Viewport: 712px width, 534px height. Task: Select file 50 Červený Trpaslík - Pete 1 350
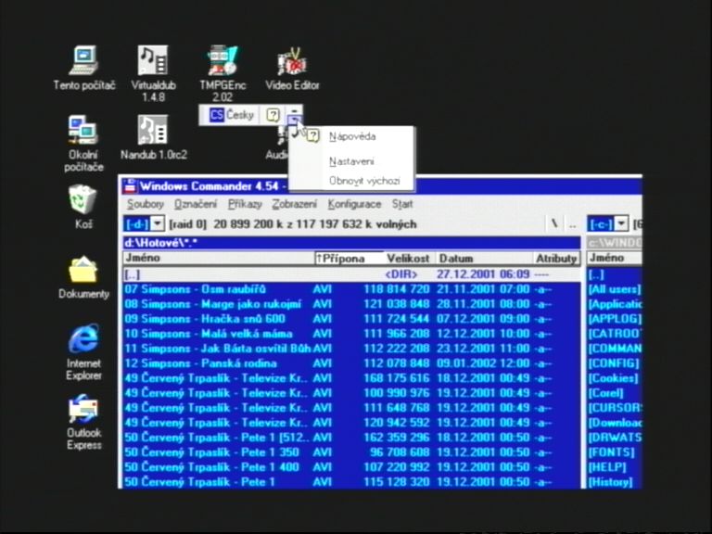click(x=351, y=452)
